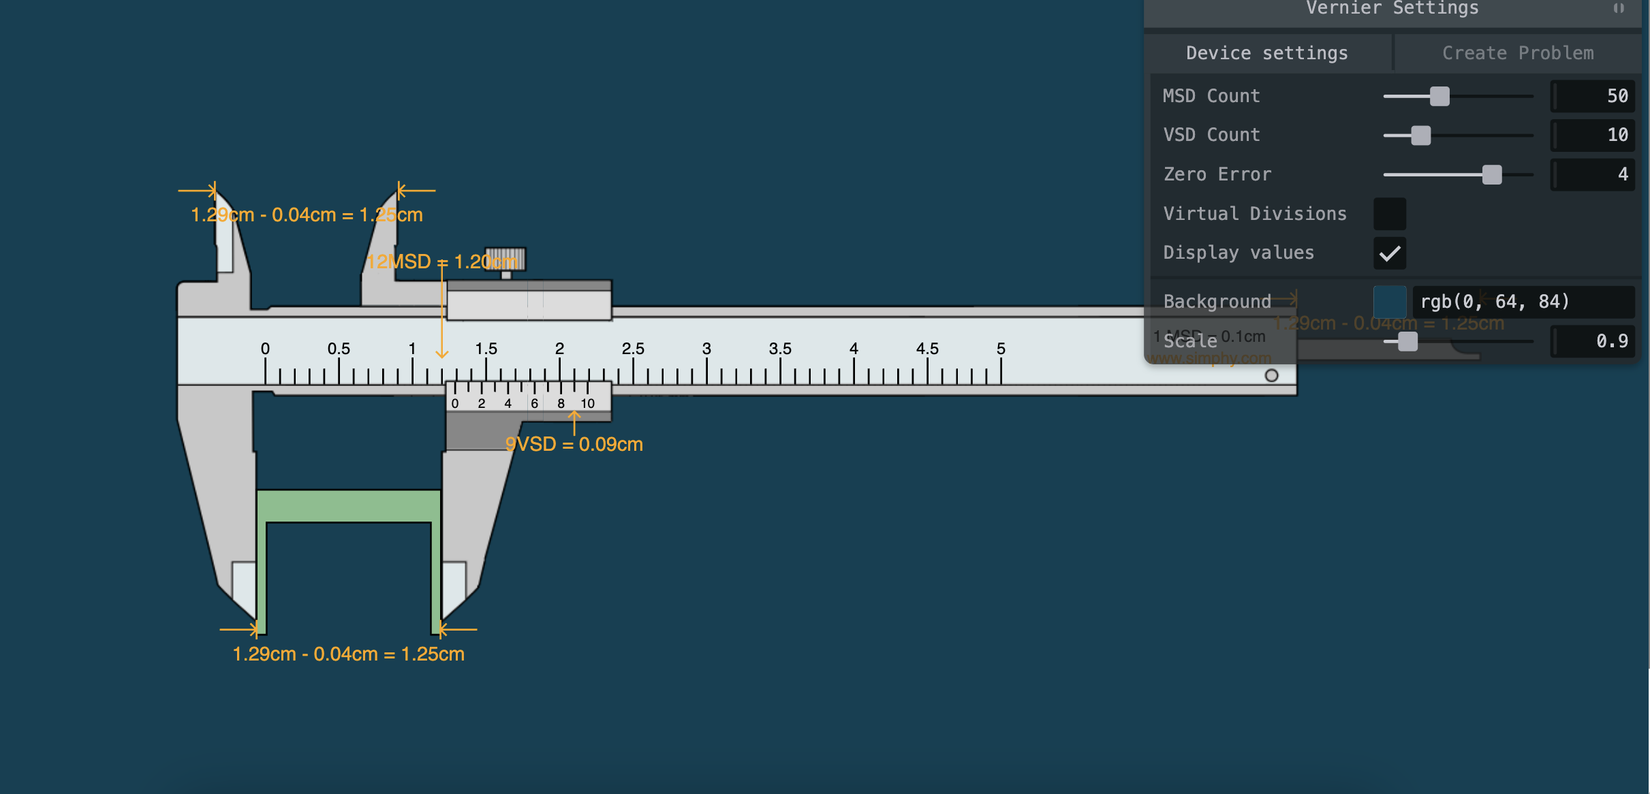Click the green measured object

pos(348,506)
